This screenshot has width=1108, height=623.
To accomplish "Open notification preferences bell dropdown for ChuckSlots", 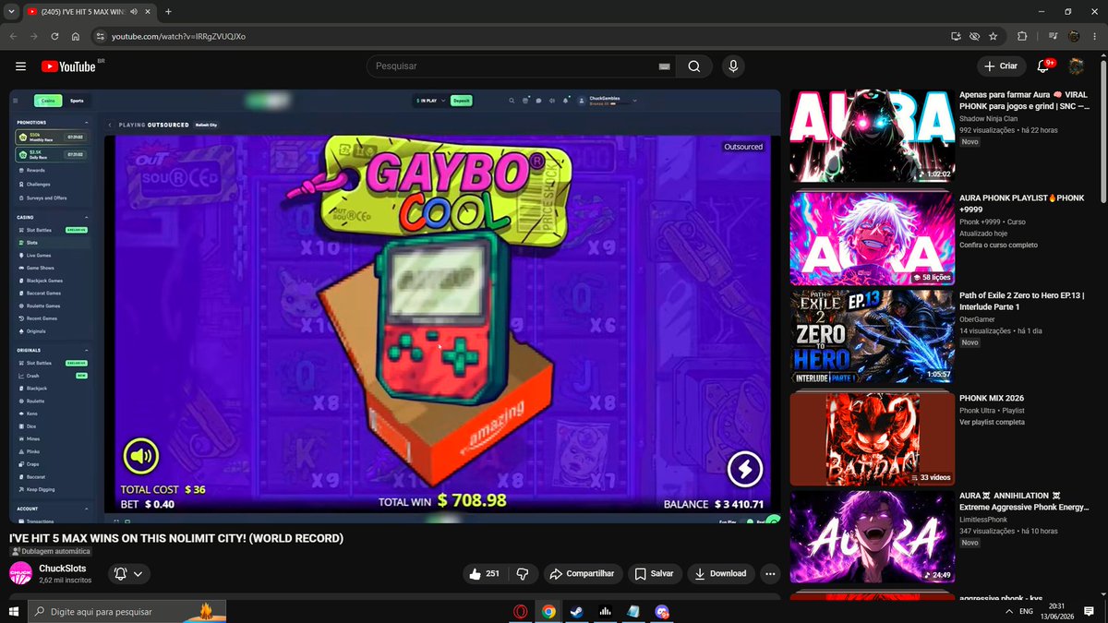I will (x=128, y=574).
